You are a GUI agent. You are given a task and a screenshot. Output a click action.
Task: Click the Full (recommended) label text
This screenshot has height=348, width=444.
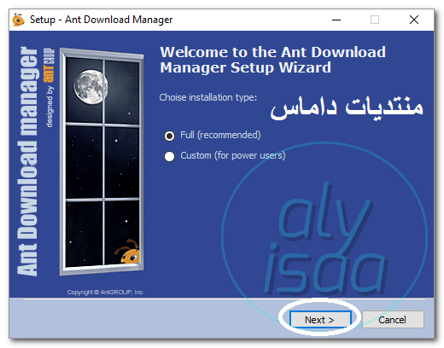(220, 135)
